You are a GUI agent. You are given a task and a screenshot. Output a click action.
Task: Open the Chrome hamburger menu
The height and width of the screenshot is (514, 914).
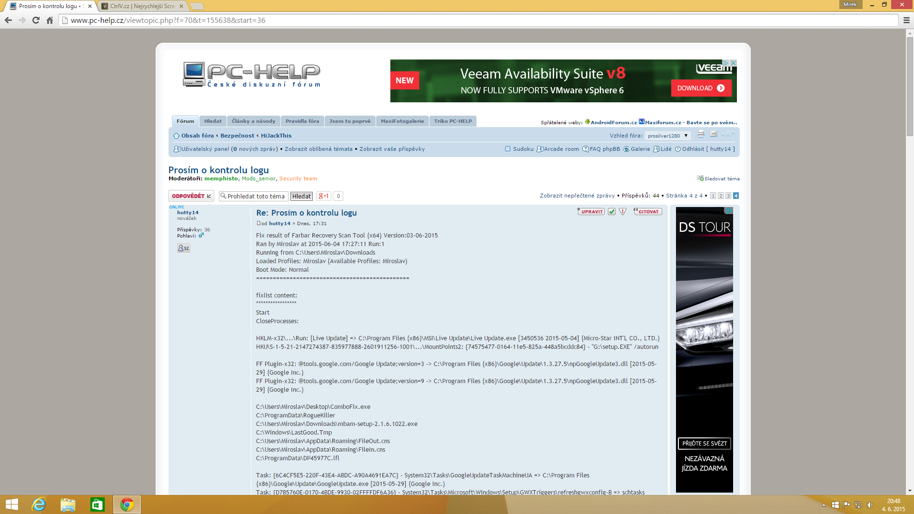click(906, 20)
